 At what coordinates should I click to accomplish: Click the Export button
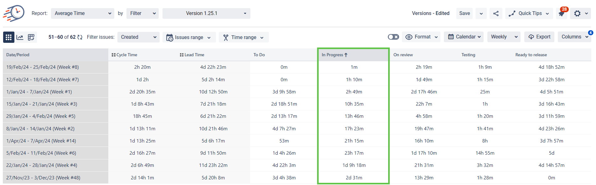point(539,37)
